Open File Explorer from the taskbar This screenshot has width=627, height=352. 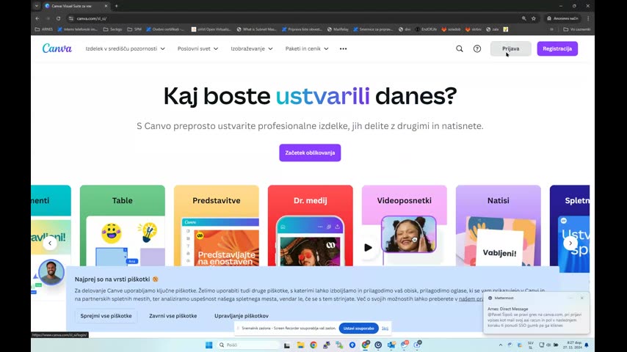pos(300,345)
